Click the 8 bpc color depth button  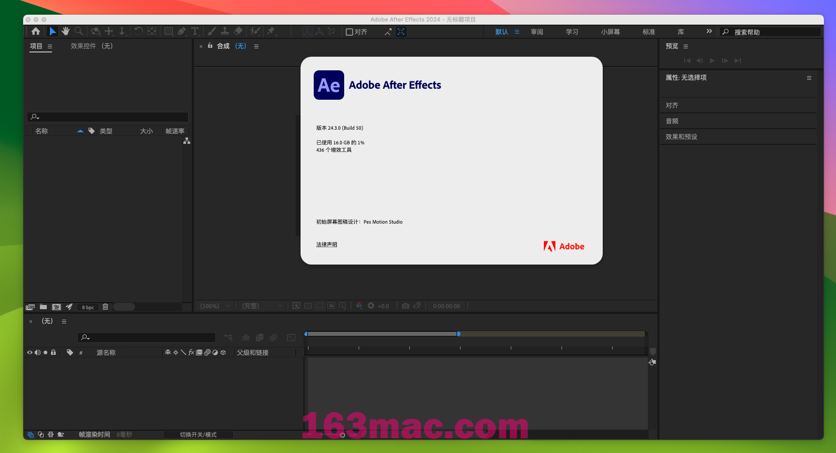pyautogui.click(x=88, y=308)
